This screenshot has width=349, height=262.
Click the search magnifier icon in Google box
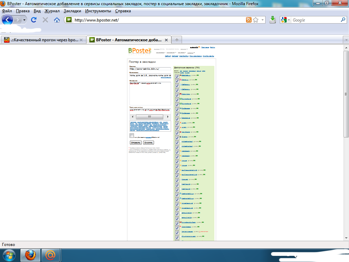[x=343, y=20]
